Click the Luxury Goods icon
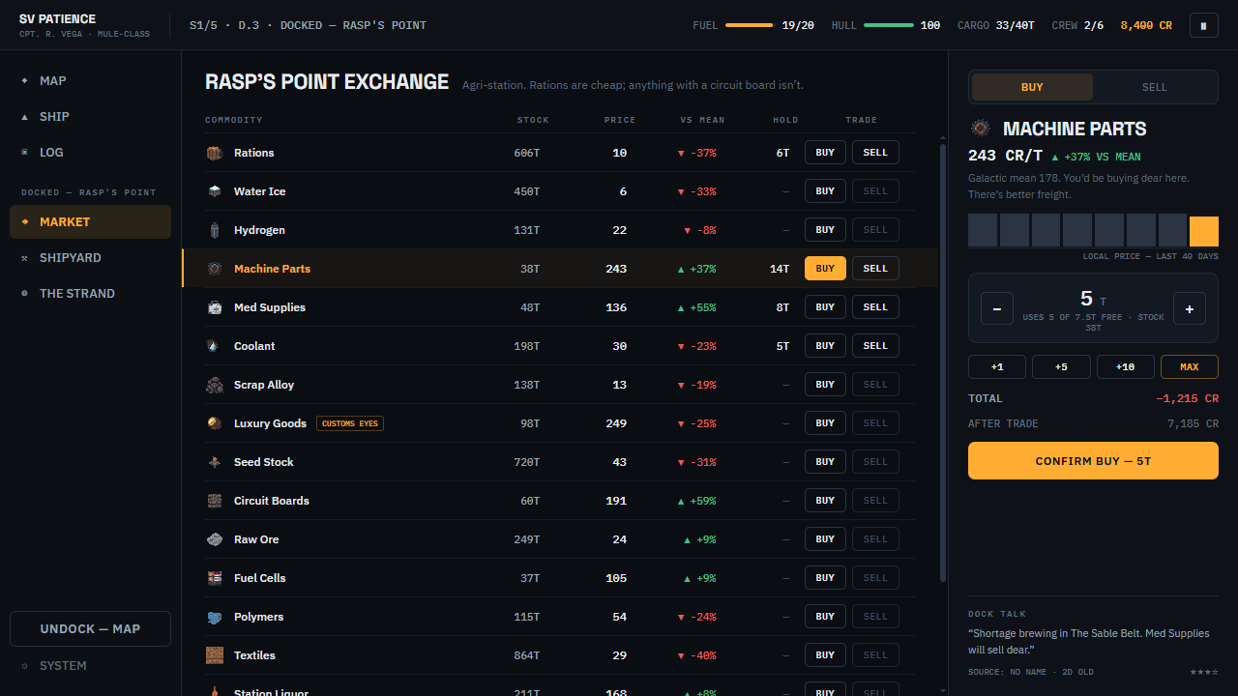 pyautogui.click(x=215, y=423)
